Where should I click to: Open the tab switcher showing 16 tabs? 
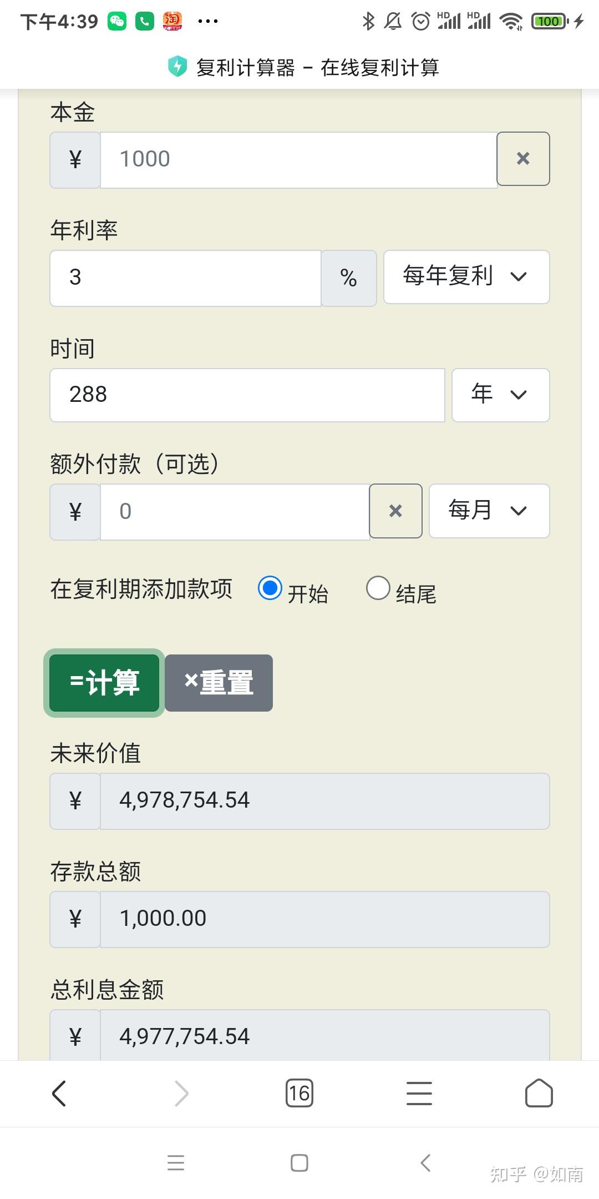(299, 1094)
